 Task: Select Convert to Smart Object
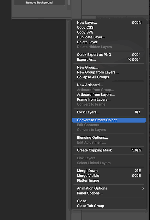pos(109,120)
